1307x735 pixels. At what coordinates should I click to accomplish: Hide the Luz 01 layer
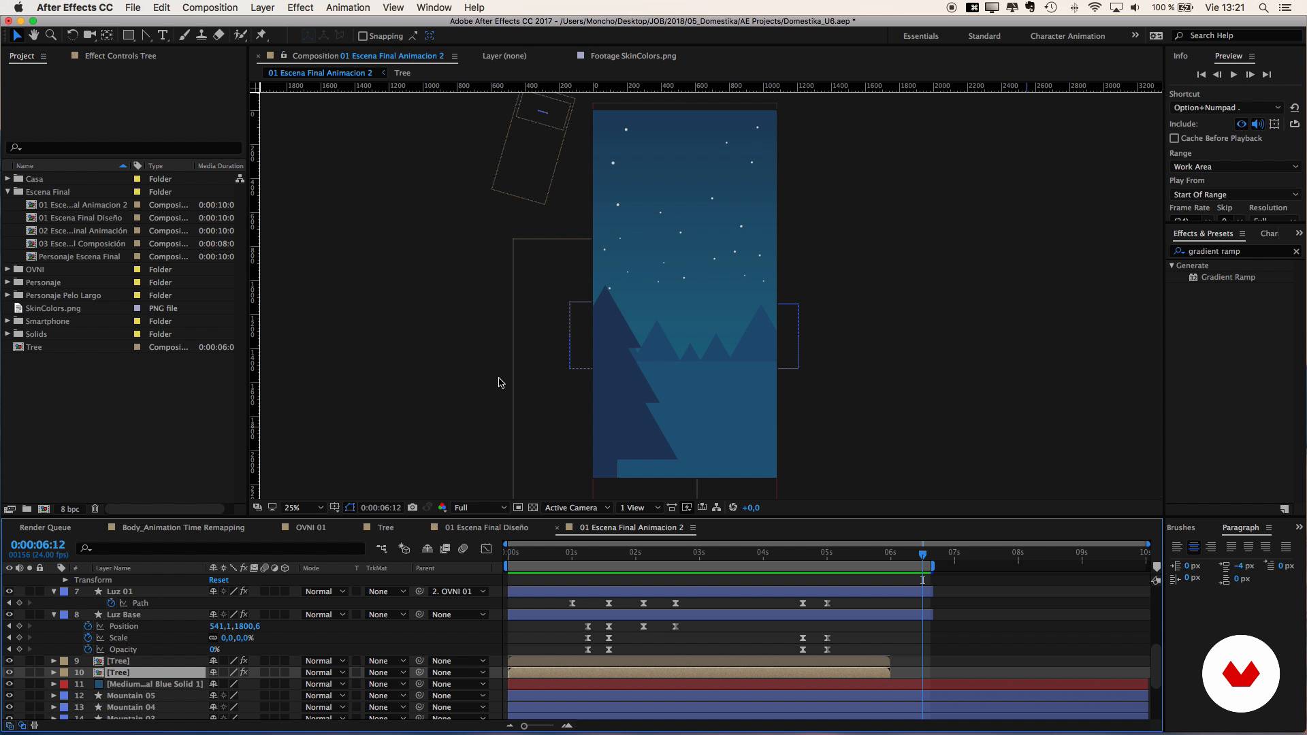pyautogui.click(x=9, y=591)
